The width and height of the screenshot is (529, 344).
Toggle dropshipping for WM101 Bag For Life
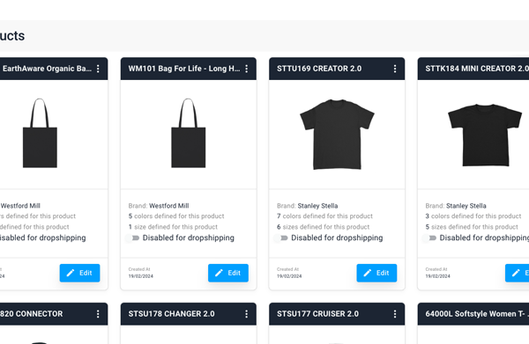(x=132, y=238)
